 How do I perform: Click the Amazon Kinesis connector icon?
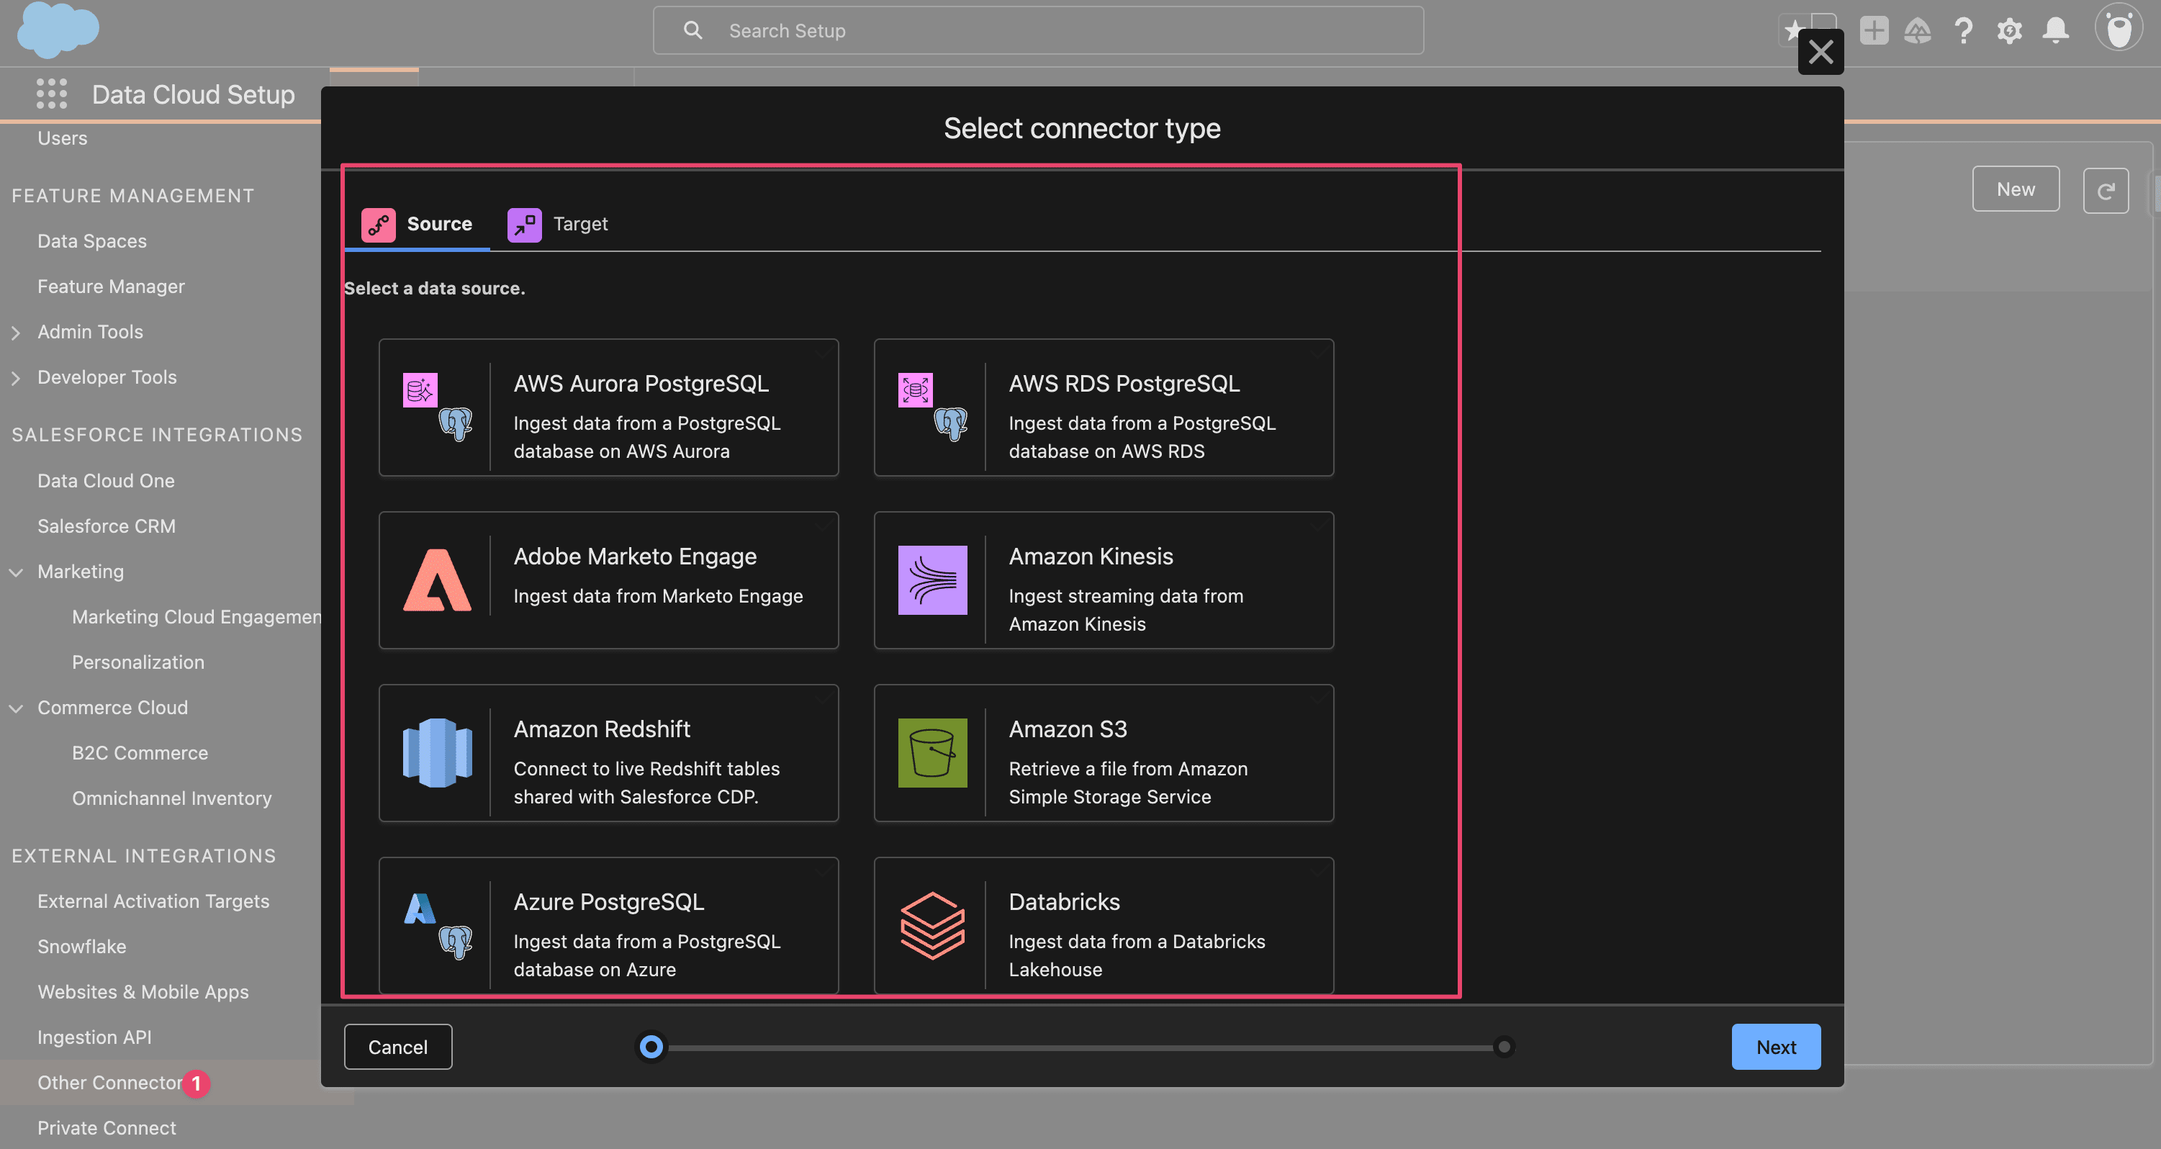click(x=932, y=580)
